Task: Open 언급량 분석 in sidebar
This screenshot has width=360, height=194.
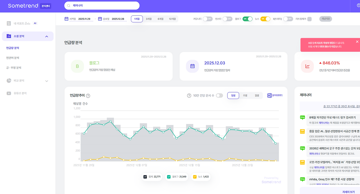Action: pos(13,48)
